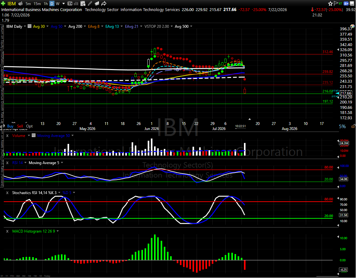Open the Moving Average 50 volume dropdown
Image resolution: width=356 pixels, height=278 pixels.
73,135
